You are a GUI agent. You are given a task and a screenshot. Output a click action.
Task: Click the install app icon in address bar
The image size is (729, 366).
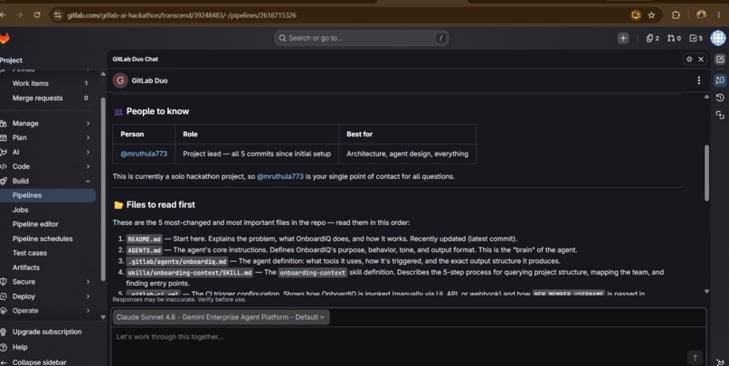coord(636,15)
